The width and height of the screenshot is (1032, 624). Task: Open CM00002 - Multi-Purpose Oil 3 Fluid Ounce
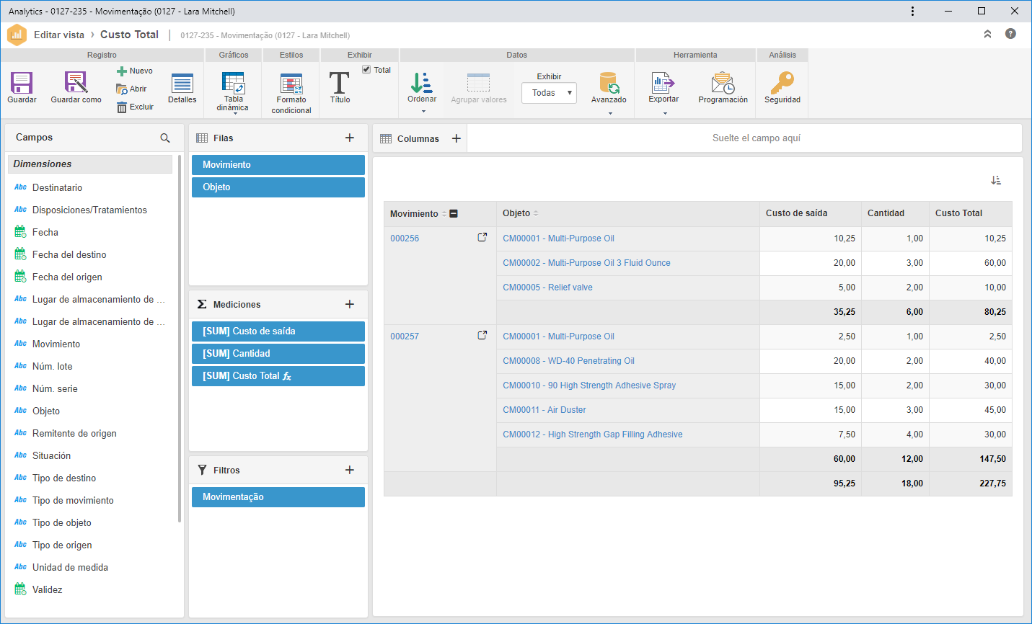[x=586, y=263]
